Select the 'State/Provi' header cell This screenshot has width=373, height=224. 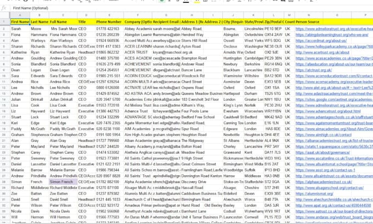coord(253,21)
